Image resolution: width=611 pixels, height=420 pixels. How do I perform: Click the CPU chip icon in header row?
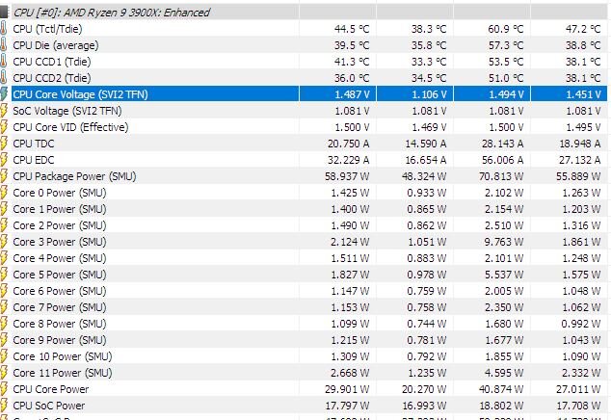tap(4, 13)
